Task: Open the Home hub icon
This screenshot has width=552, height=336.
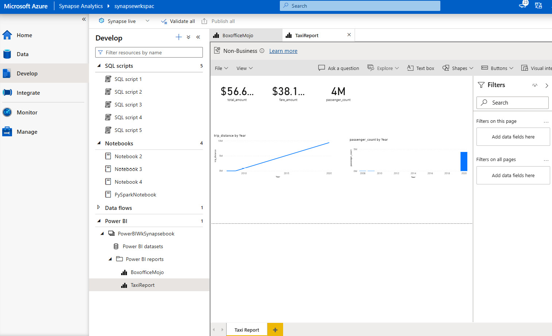Action: (7, 35)
